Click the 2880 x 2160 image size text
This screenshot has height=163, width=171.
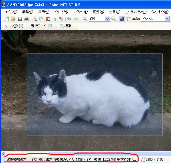154,160
